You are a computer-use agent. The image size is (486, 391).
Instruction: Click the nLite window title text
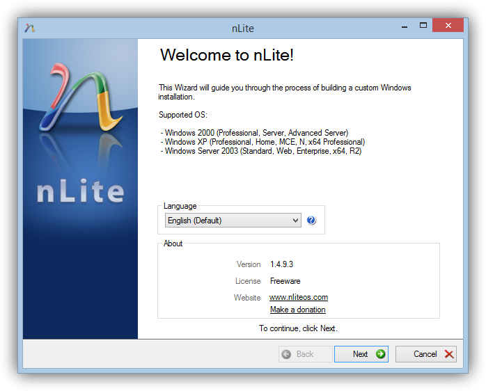[243, 29]
